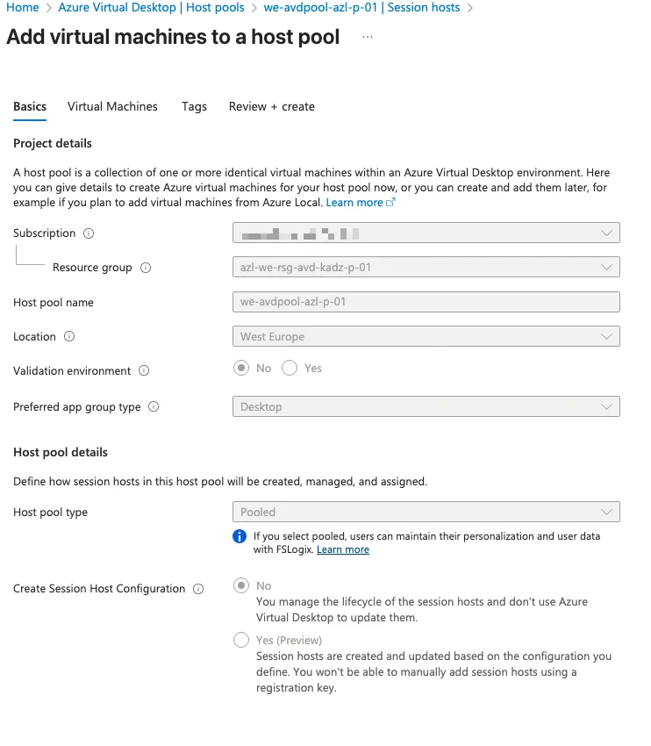Click the Validation environment info icon

[x=144, y=371]
